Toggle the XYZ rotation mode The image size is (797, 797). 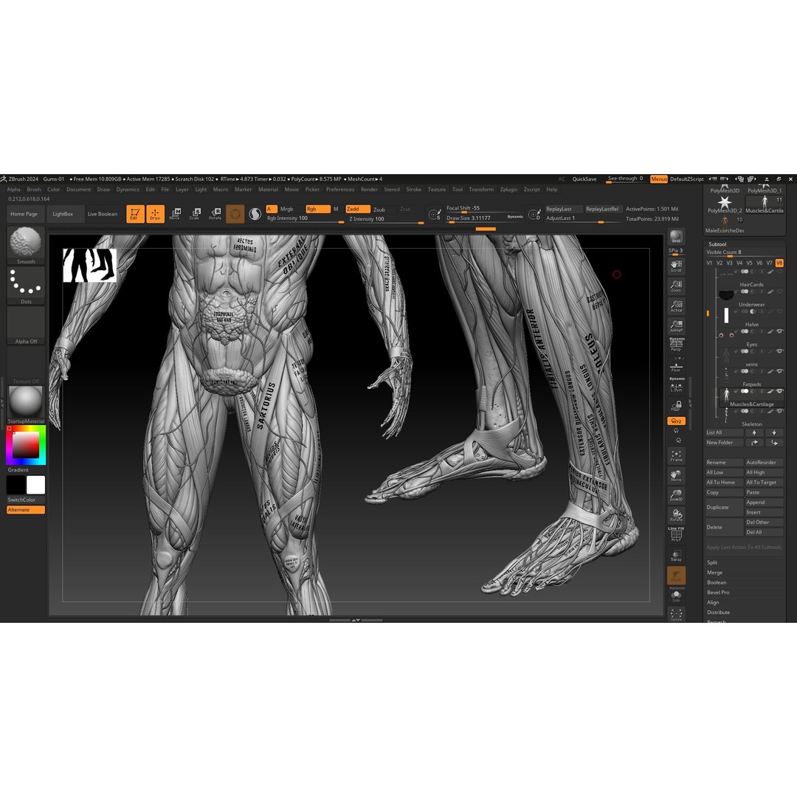coord(676,421)
